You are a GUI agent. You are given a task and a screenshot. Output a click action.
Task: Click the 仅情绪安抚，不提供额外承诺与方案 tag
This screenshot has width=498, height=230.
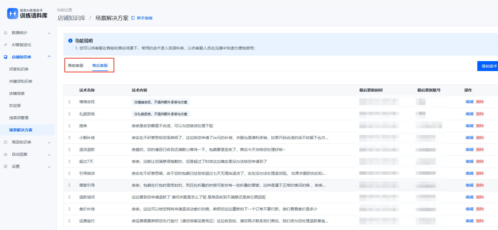161,102
